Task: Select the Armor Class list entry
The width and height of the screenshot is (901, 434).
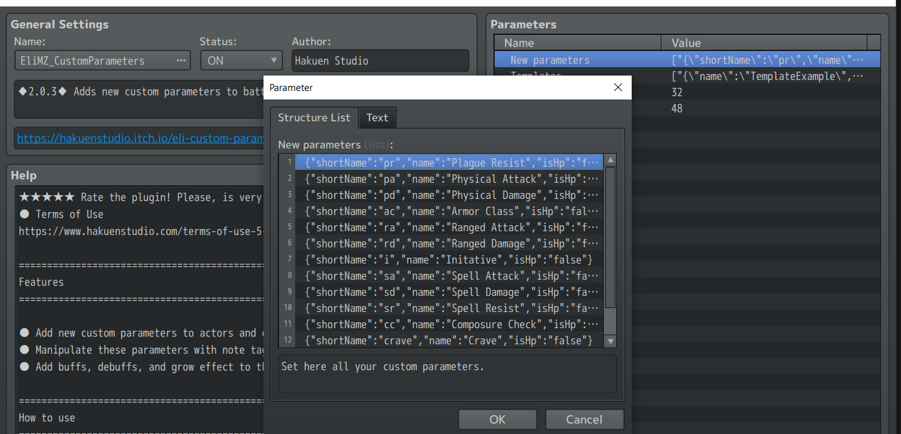Action: click(x=449, y=211)
